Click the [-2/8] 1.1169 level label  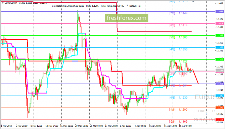click(178, 122)
